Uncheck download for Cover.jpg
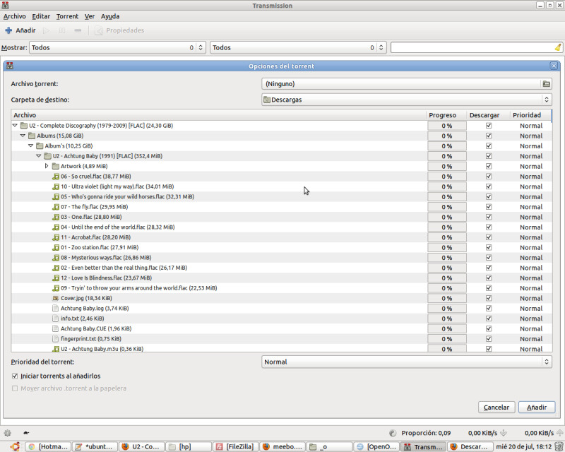 click(x=489, y=299)
